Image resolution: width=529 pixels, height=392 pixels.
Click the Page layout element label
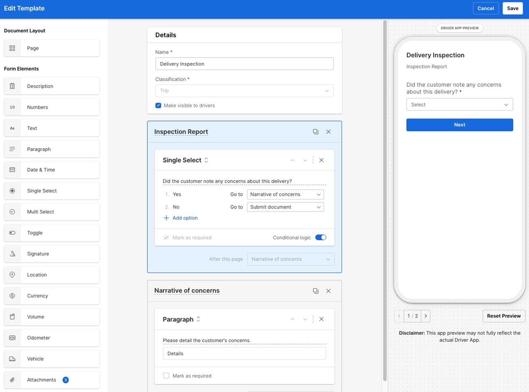click(33, 48)
